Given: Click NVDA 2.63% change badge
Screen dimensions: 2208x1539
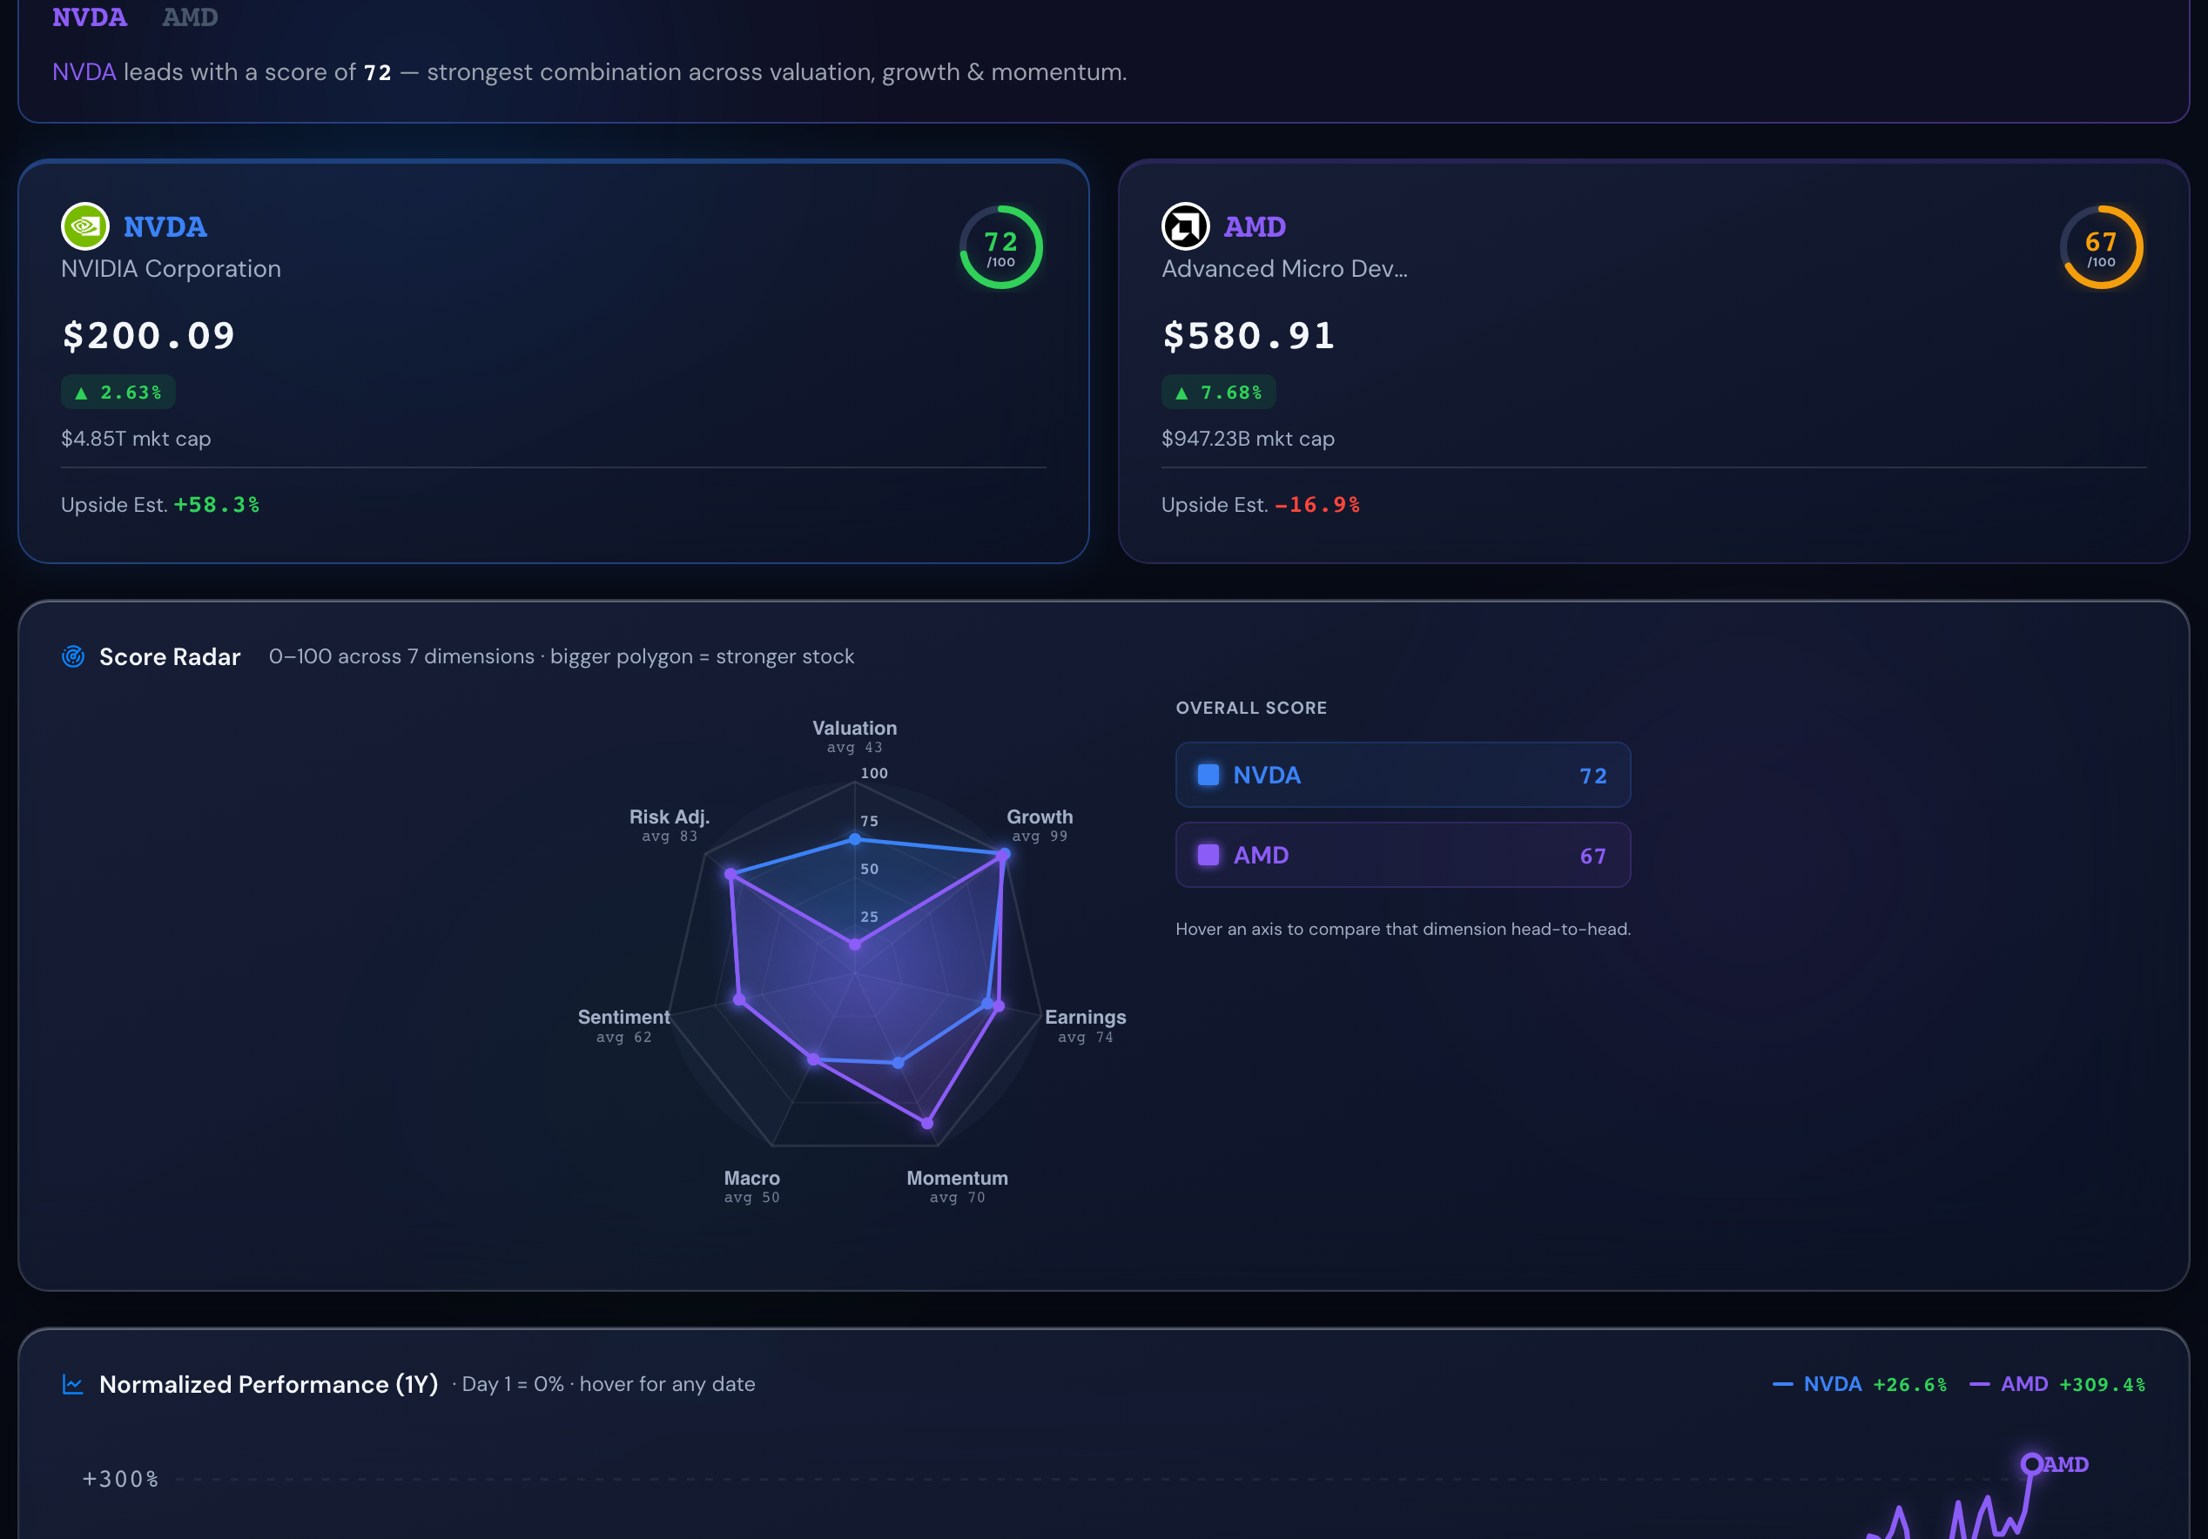Looking at the screenshot, I should (x=118, y=393).
